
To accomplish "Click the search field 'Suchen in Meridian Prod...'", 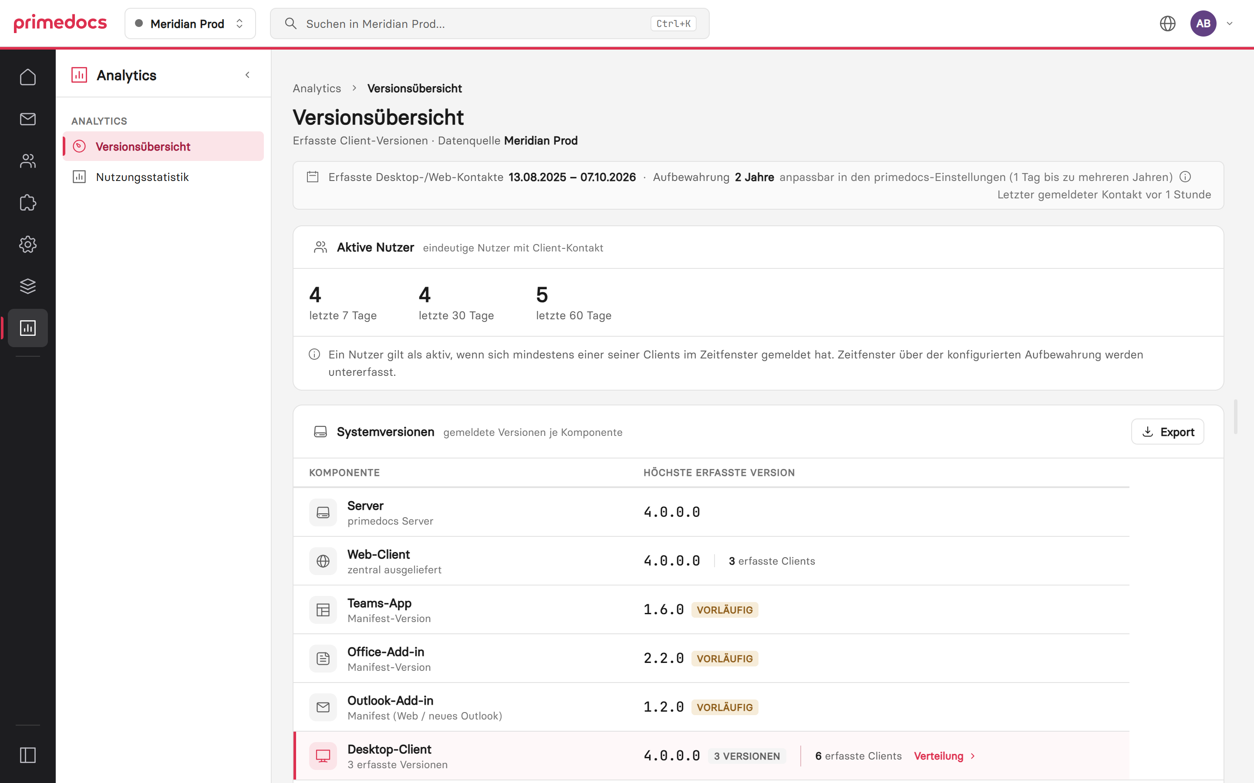I will [x=490, y=23].
